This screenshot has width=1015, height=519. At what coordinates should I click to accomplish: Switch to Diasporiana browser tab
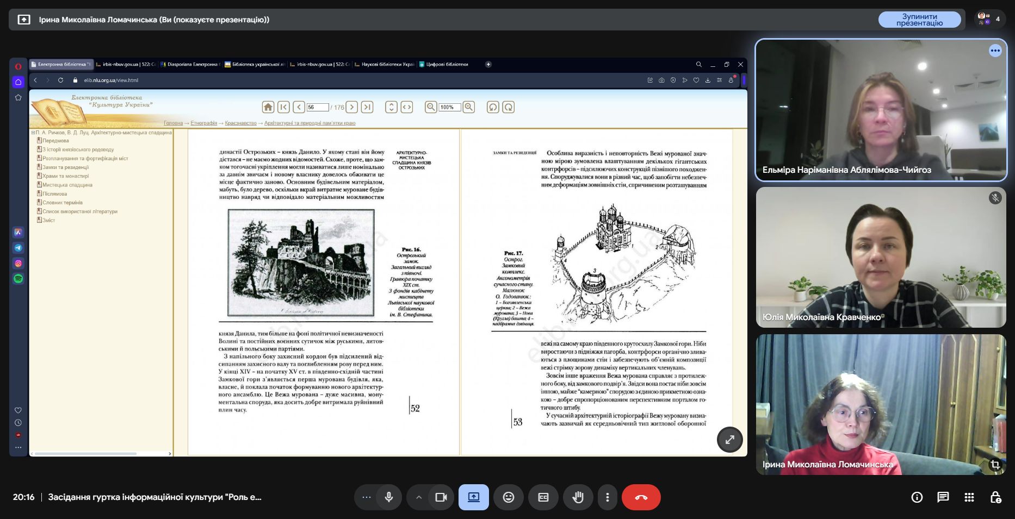191,64
